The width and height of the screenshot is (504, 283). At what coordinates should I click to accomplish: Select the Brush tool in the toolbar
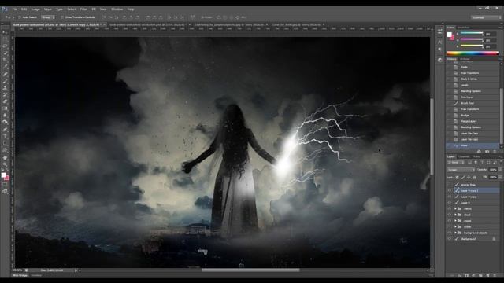5,81
